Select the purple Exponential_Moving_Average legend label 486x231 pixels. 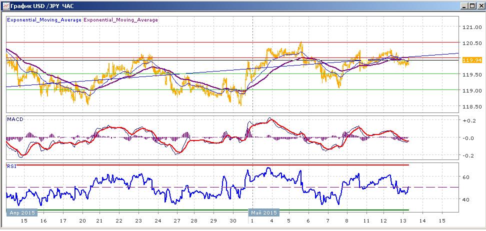click(x=120, y=20)
